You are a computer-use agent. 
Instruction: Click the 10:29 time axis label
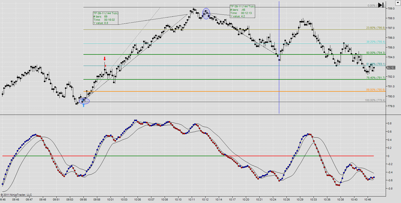[x=300, y=200]
